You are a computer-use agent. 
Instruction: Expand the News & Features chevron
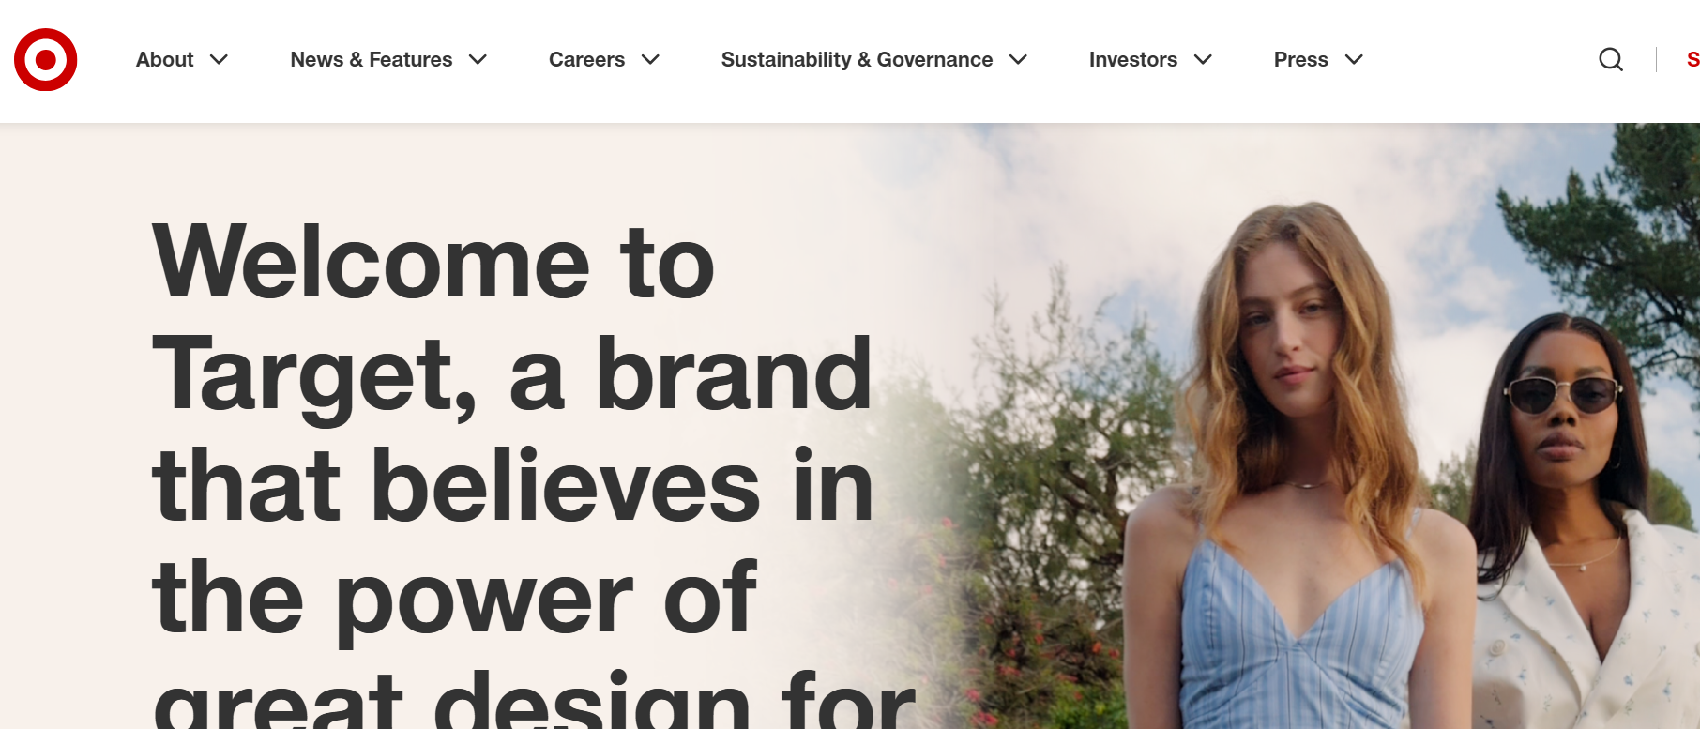(x=478, y=59)
